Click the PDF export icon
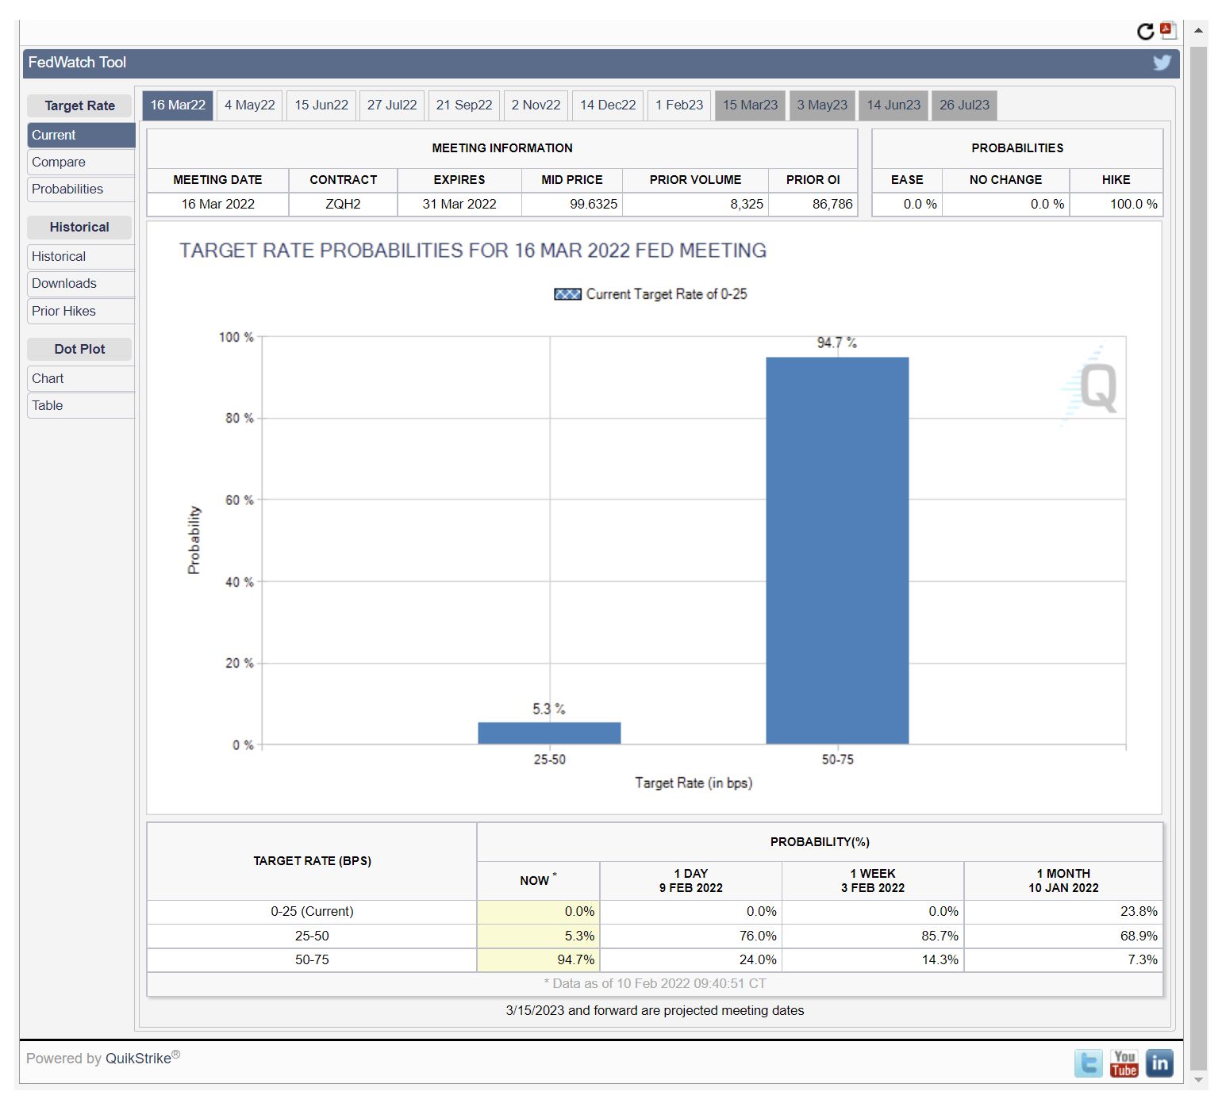This screenshot has width=1222, height=1099. 1168,31
